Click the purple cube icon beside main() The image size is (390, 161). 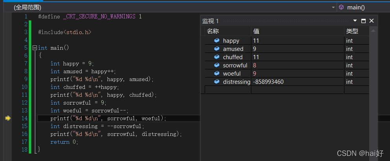[341, 7]
